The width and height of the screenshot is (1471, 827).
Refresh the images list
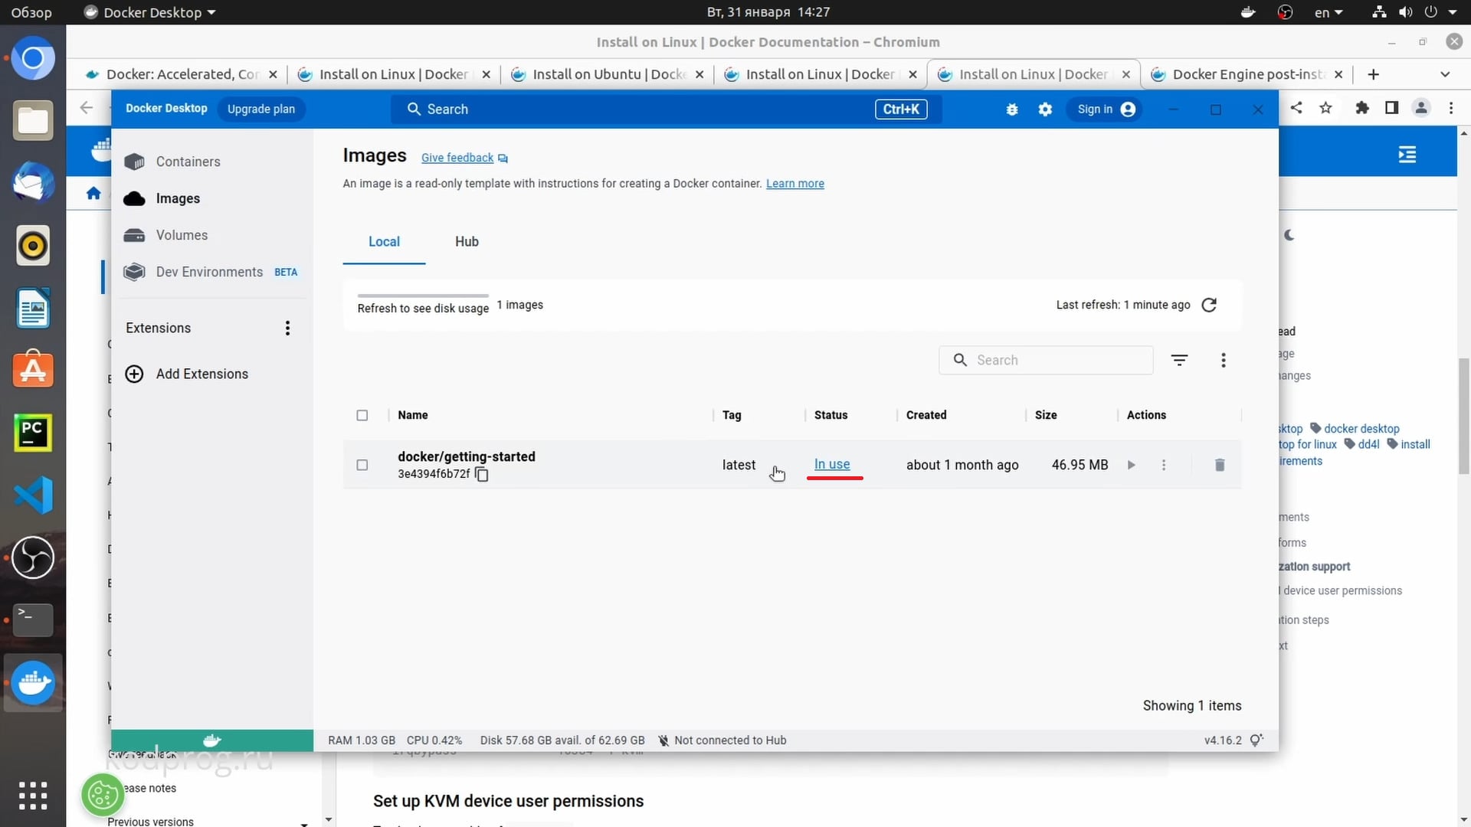[1209, 305]
